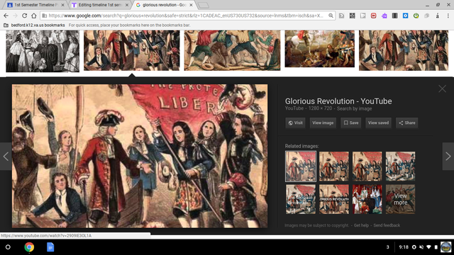Select the glorious revolution Google tab

pos(164,5)
